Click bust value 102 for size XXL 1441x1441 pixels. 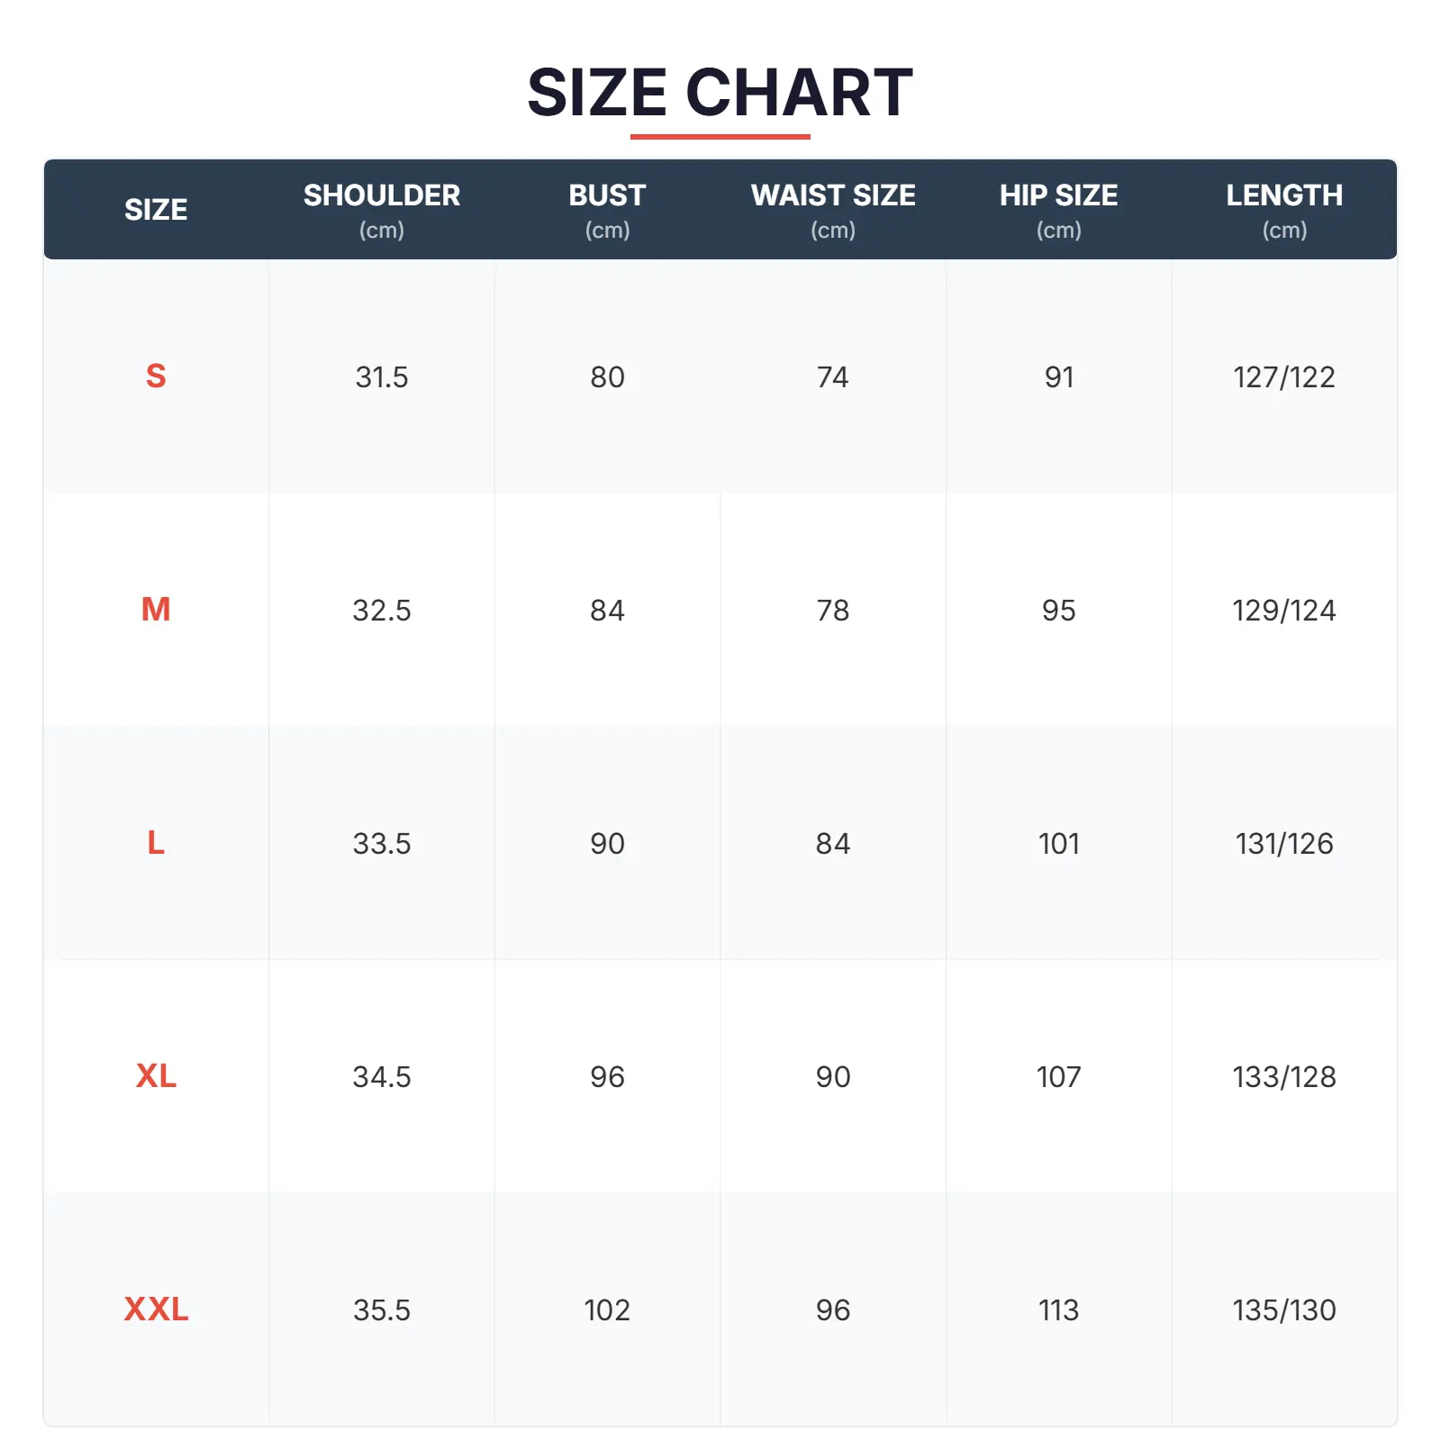(x=607, y=1310)
